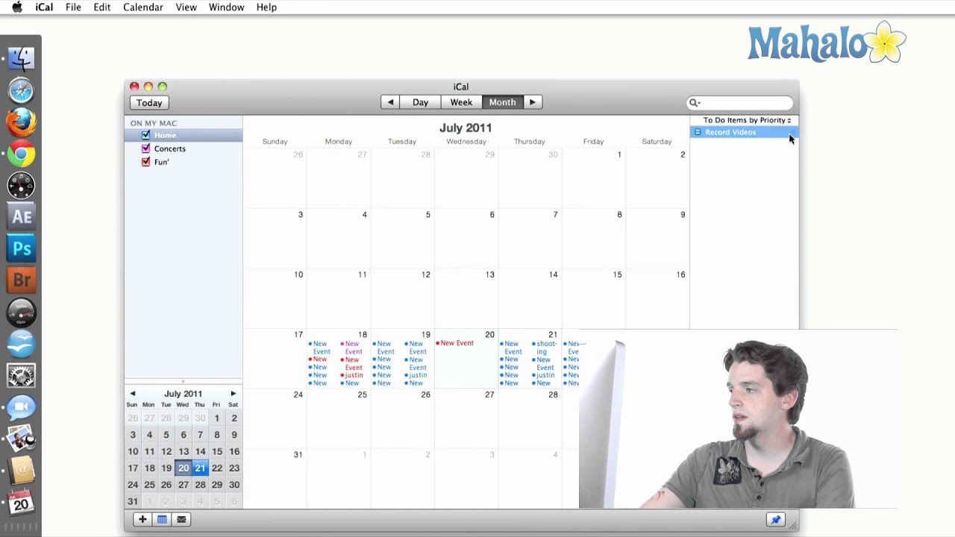Open System Preferences gear icon in dock
955x537 pixels.
21,375
